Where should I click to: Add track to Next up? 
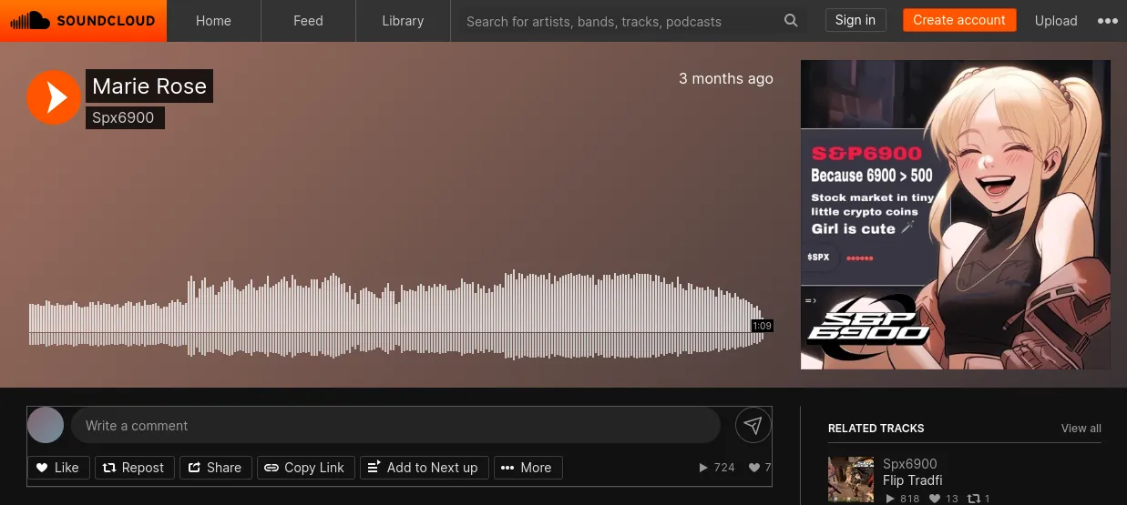[425, 468]
